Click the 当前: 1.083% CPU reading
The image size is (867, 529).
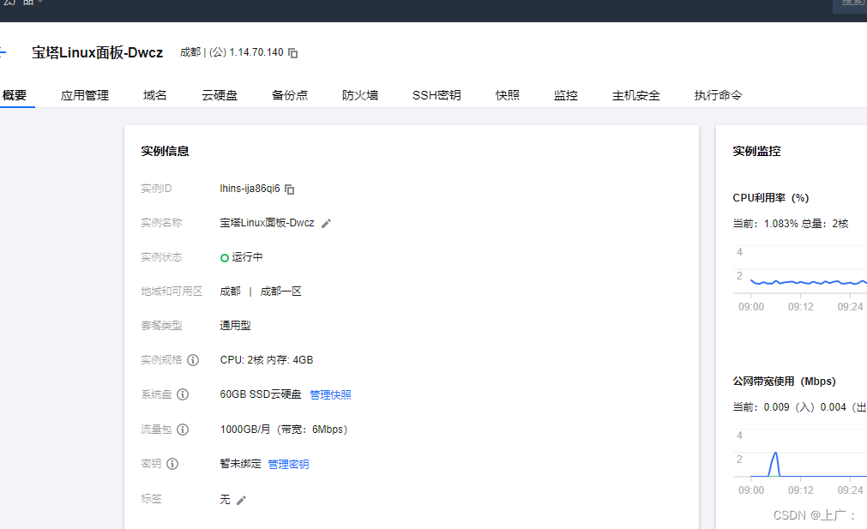(x=765, y=224)
